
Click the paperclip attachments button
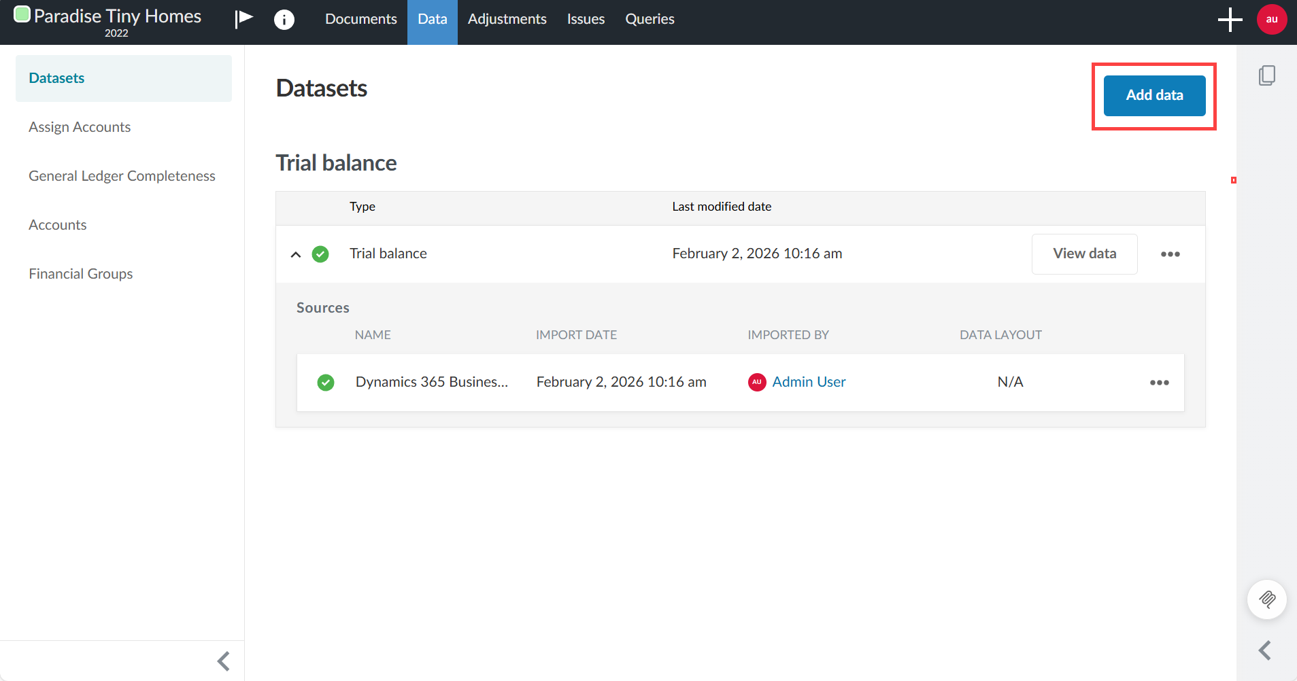1266,599
